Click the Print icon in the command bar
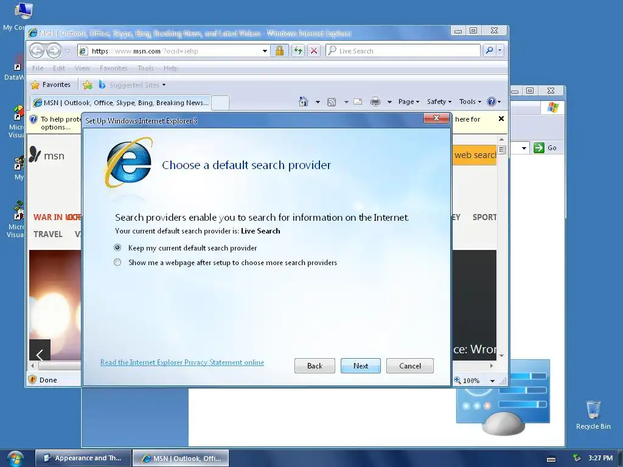The height and width of the screenshot is (467, 623). coord(375,102)
